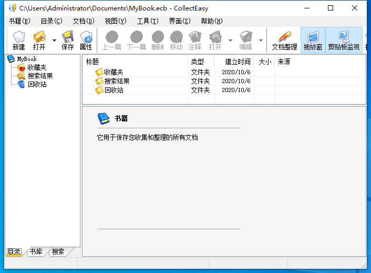Select 回收站 in the directory tree
This screenshot has height=273, width=371.
click(x=37, y=84)
